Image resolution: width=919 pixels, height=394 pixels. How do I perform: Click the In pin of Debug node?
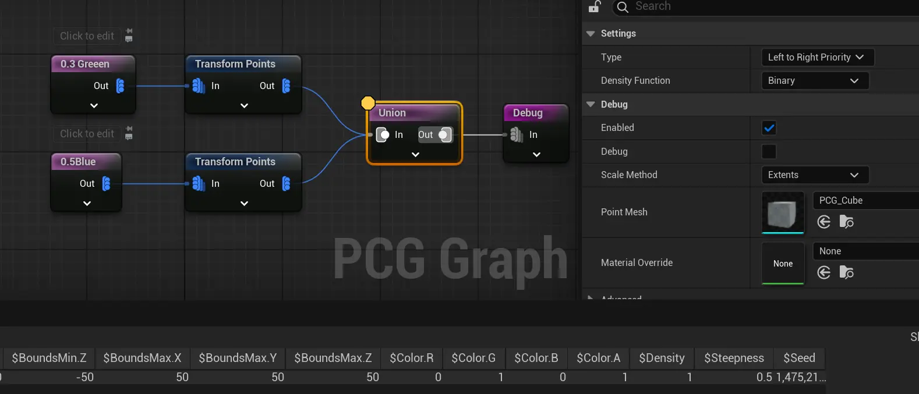click(x=516, y=135)
